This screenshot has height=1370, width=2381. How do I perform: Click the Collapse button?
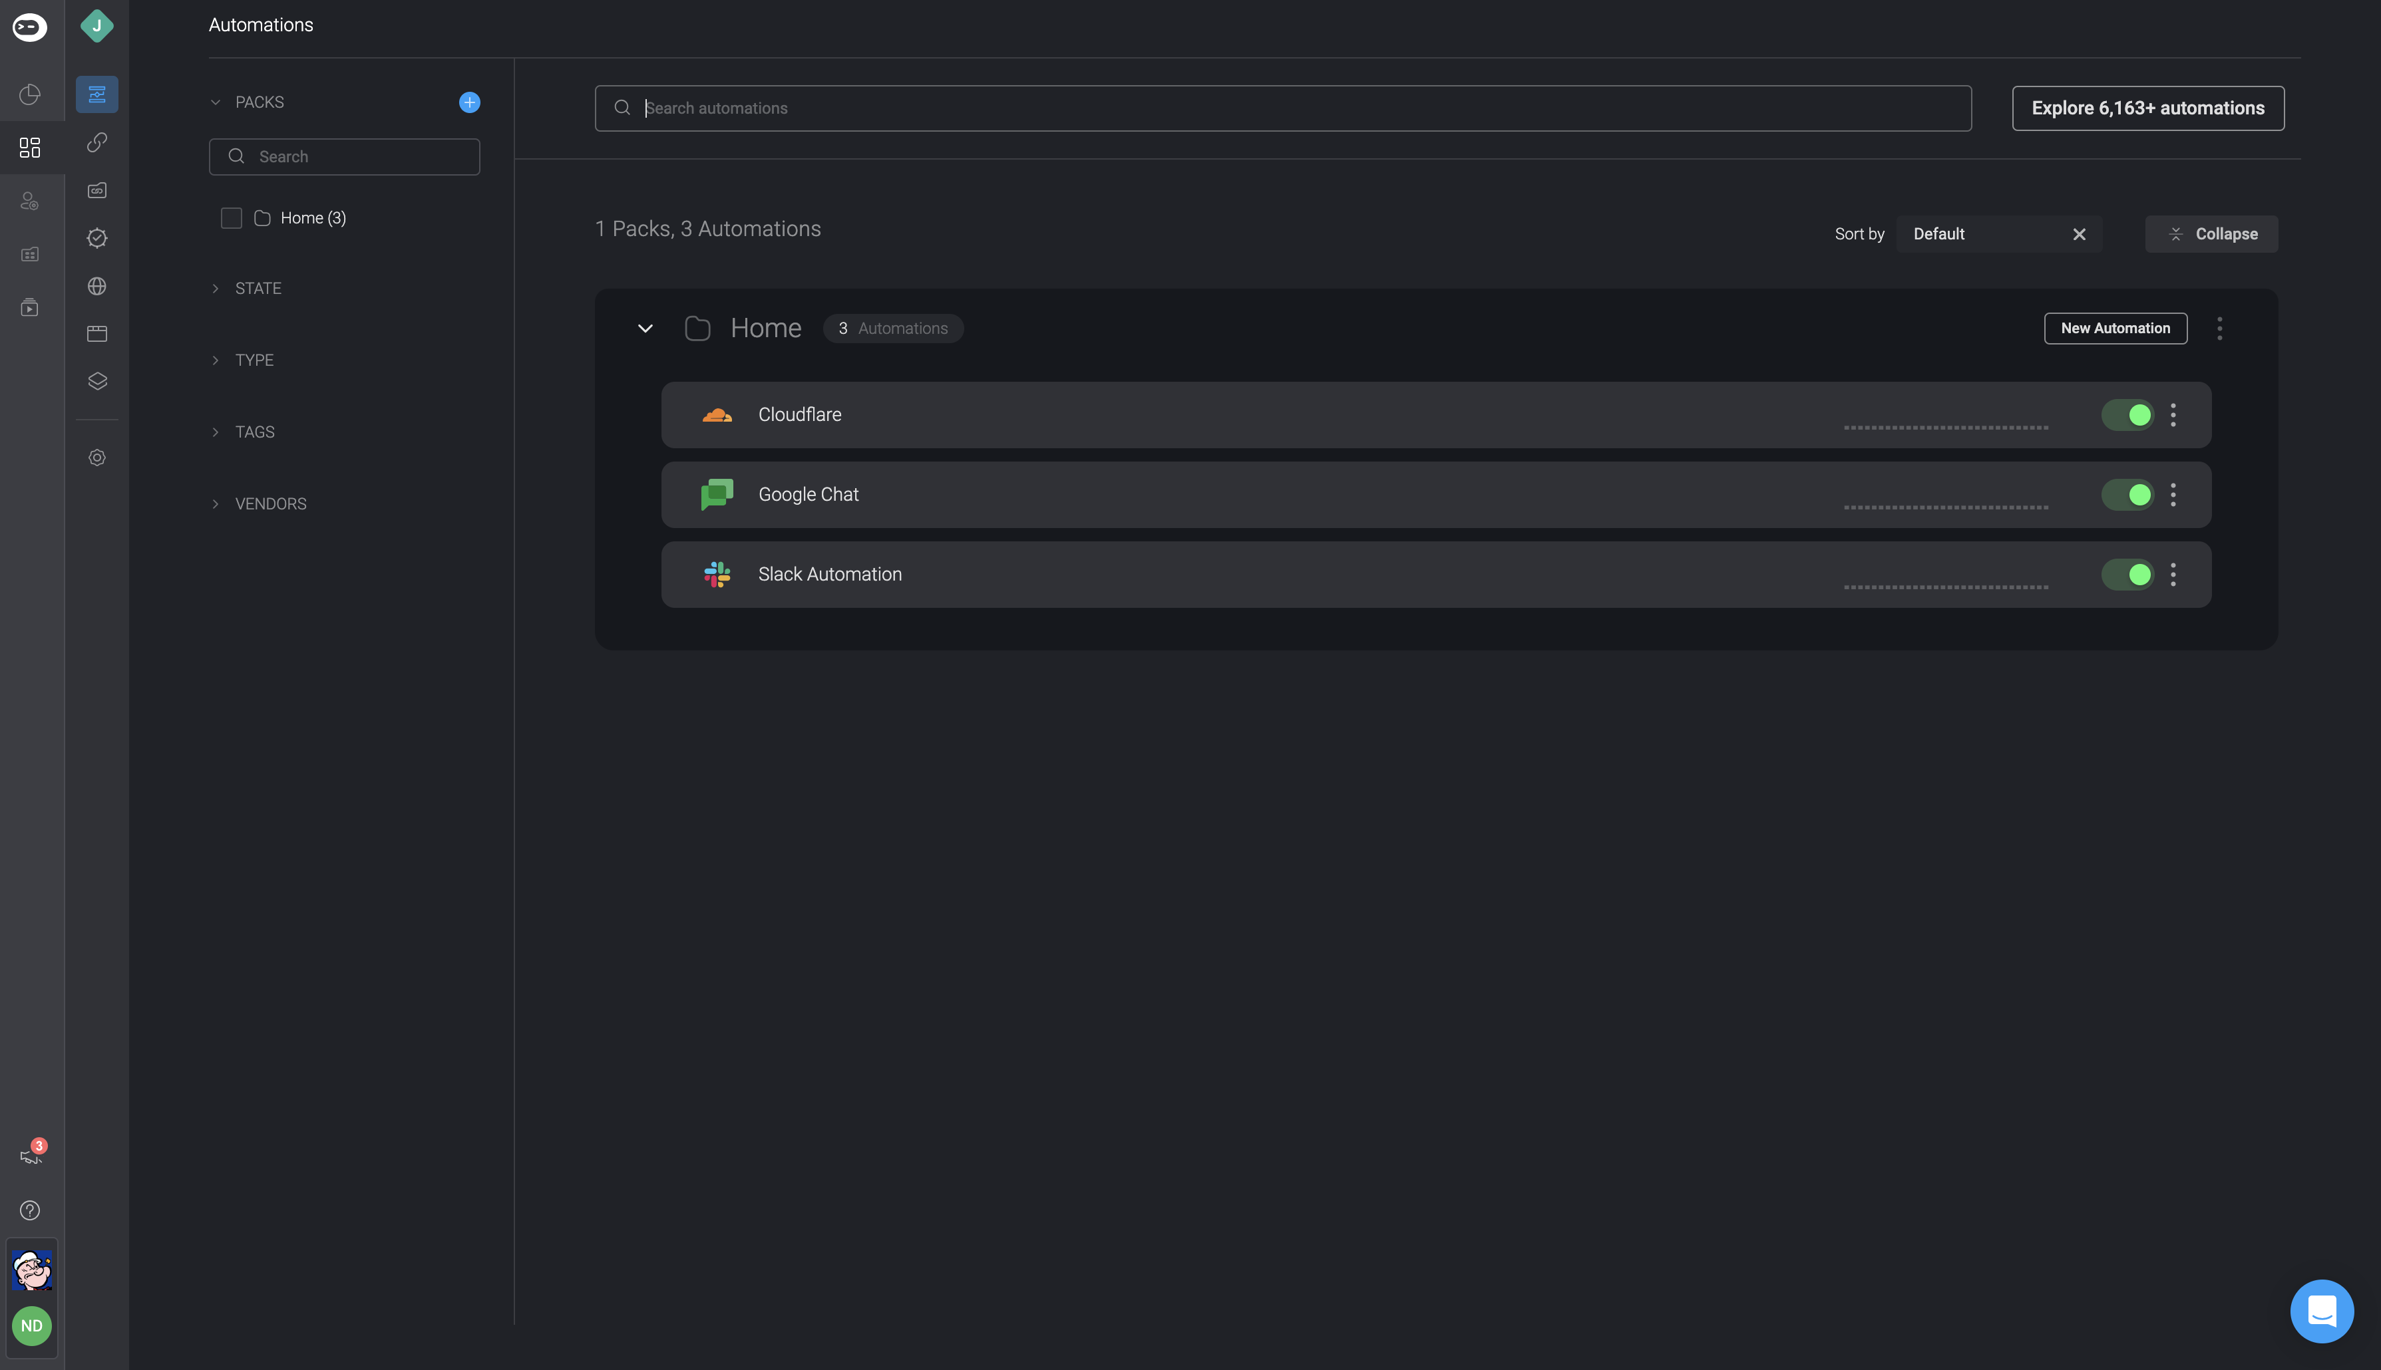pos(2211,234)
